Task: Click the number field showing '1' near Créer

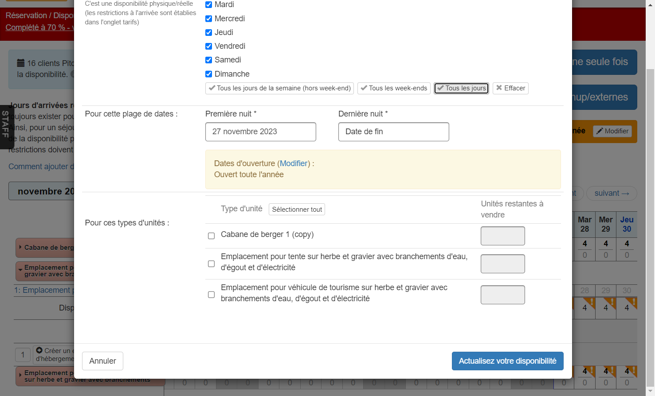Action: coord(23,355)
